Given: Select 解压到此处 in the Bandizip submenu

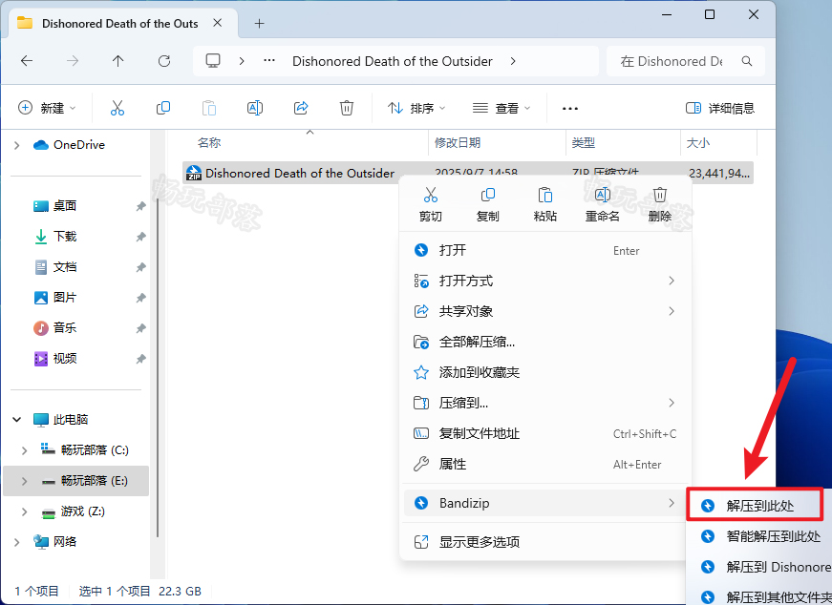Looking at the screenshot, I should point(755,506).
